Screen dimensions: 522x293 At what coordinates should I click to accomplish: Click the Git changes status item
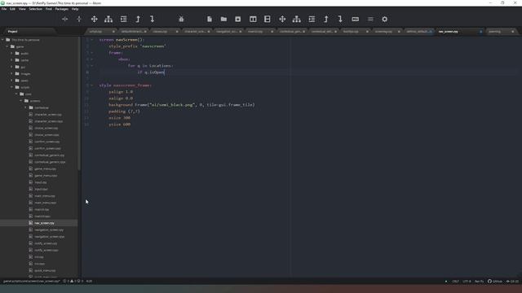pos(512,282)
